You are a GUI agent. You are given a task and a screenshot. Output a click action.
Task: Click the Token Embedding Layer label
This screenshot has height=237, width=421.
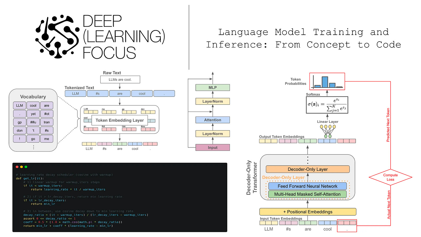[x=119, y=120]
